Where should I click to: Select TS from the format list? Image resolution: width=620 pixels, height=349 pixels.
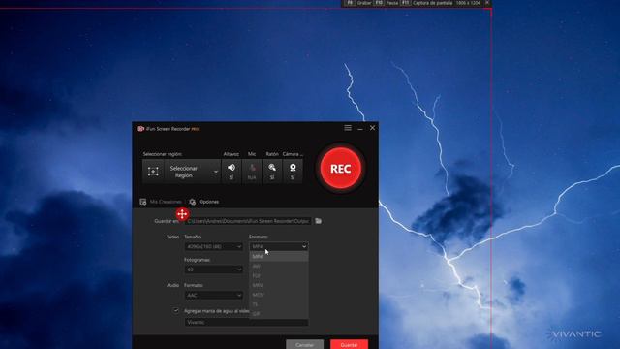click(x=279, y=304)
